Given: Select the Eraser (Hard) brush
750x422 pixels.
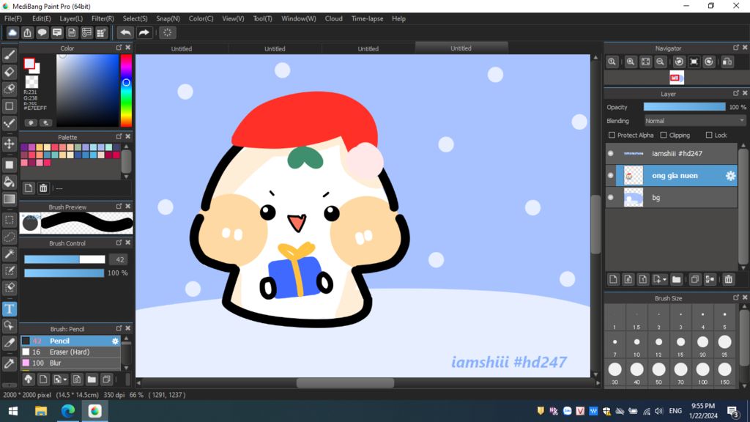Looking at the screenshot, I should 70,352.
